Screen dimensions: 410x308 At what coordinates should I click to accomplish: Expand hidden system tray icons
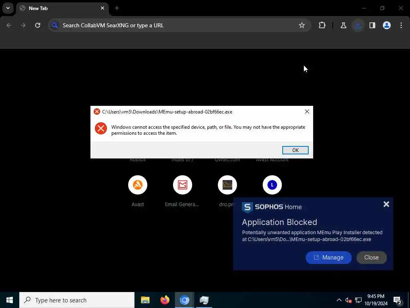pos(339,300)
